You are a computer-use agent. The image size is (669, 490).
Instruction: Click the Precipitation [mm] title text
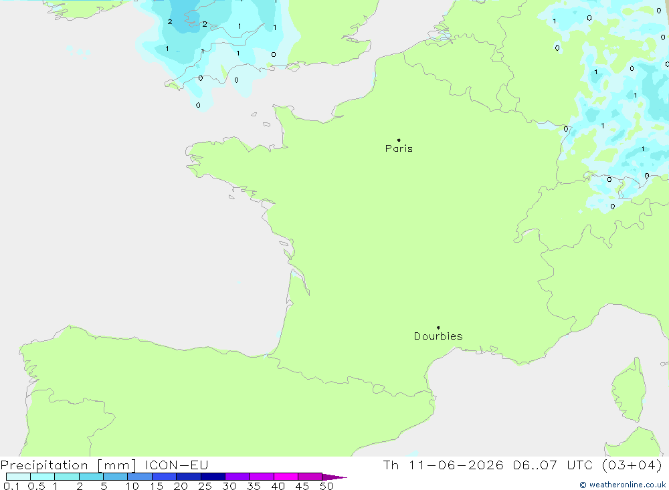68,465
